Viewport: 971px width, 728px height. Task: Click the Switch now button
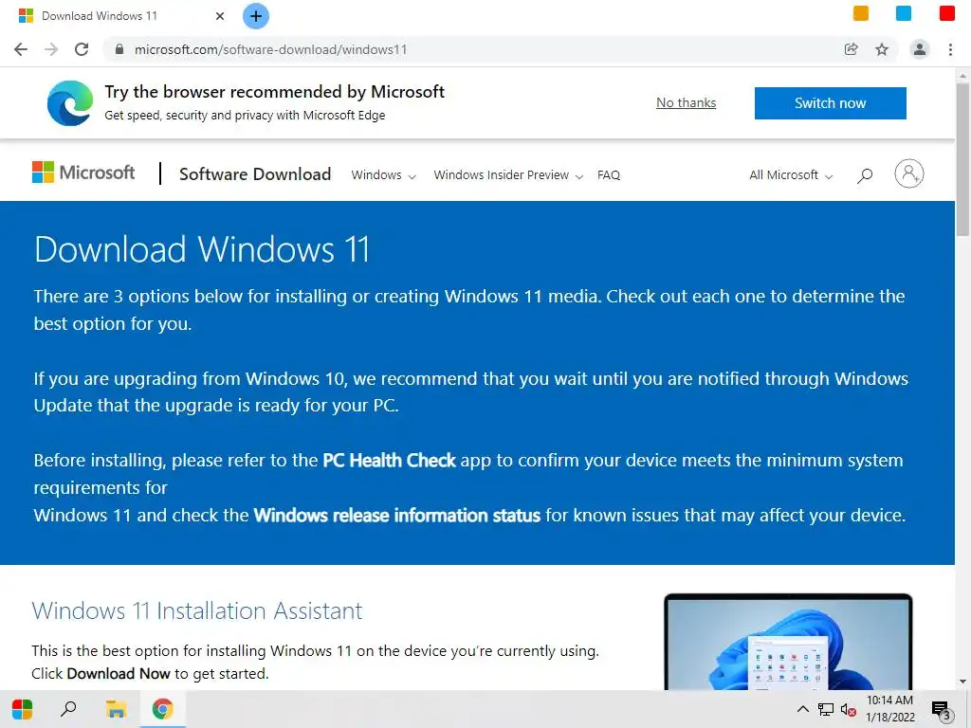click(x=831, y=102)
